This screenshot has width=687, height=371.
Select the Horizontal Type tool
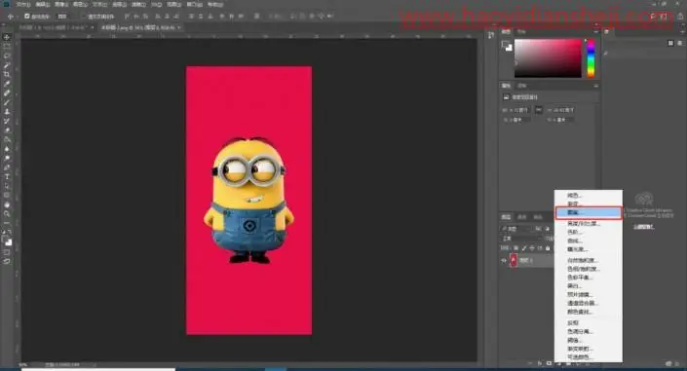pyautogui.click(x=7, y=176)
